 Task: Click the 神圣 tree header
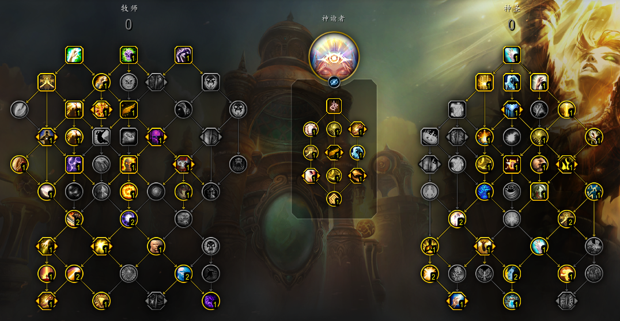512,8
